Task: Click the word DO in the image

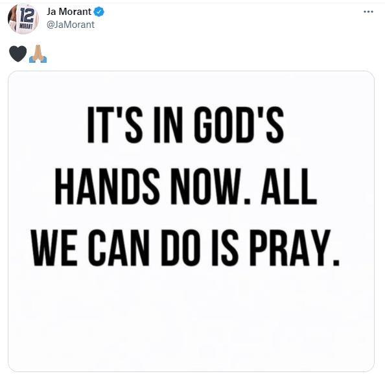Action: 180,248
